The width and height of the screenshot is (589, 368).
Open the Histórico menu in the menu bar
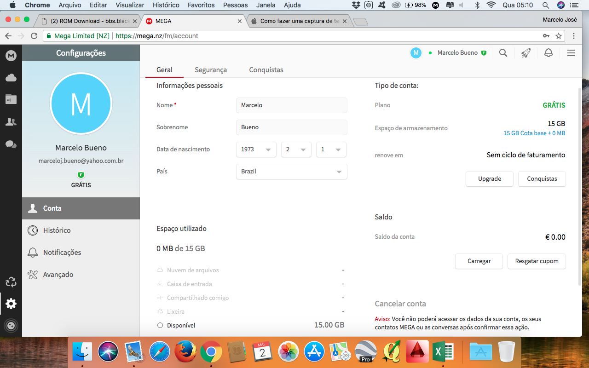point(166,5)
